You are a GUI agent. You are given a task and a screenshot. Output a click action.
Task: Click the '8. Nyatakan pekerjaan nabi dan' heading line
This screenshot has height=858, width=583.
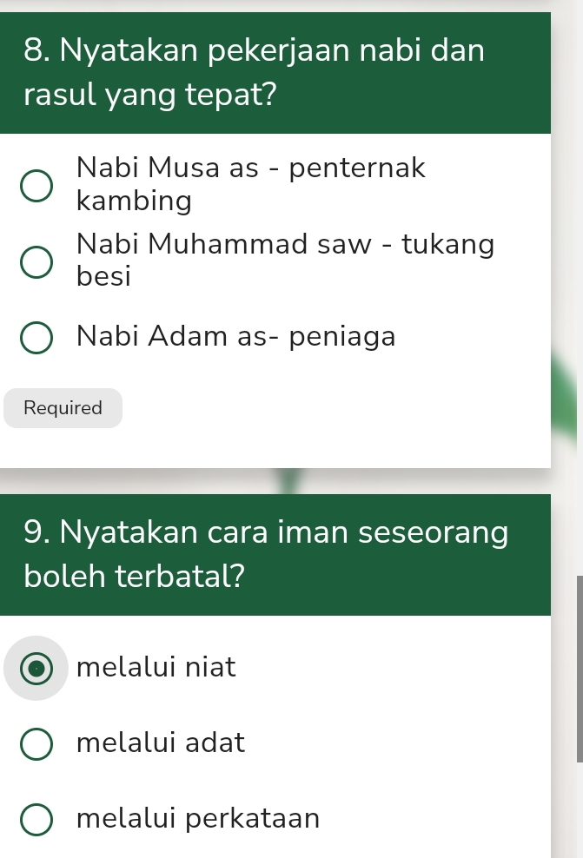(x=255, y=51)
